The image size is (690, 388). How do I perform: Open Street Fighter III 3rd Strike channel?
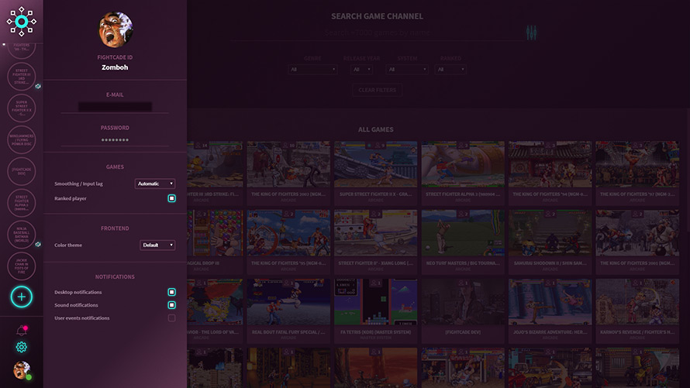coord(21,77)
